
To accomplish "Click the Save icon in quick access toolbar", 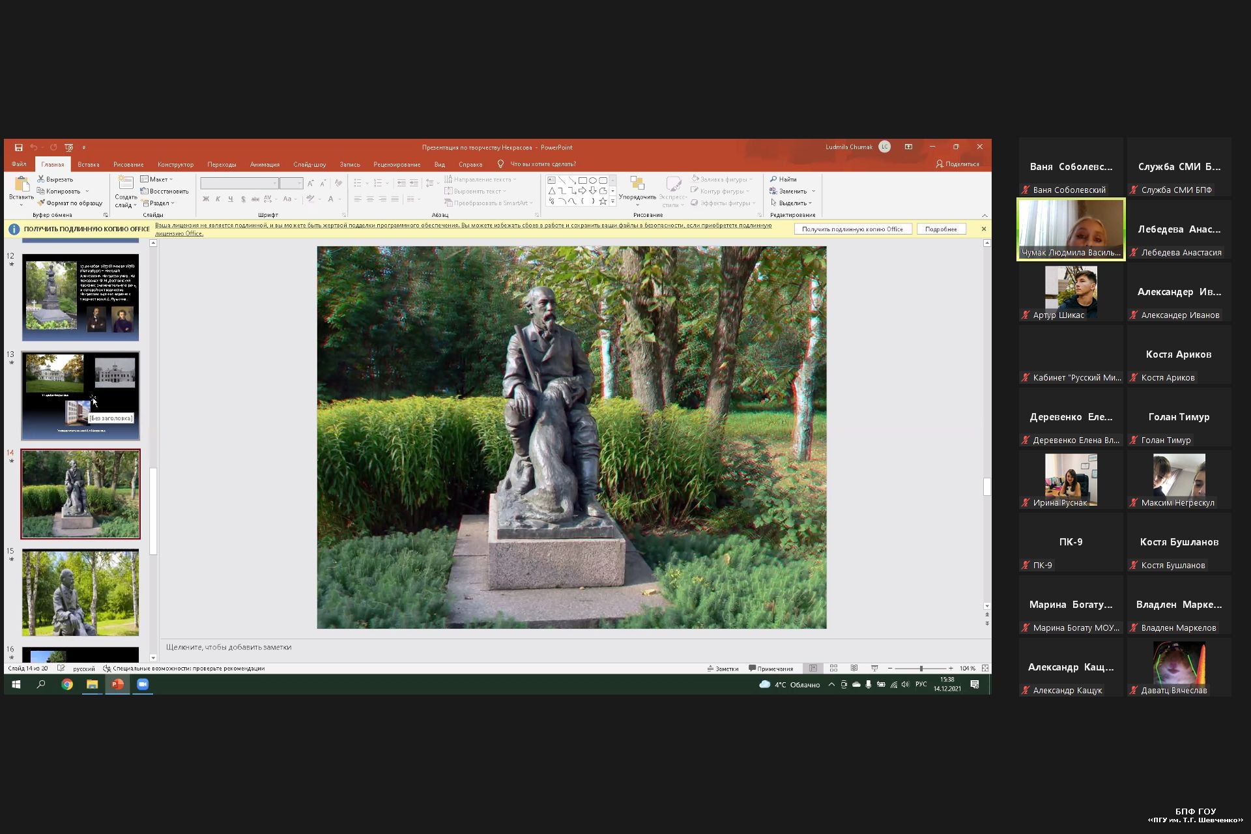I will [19, 147].
